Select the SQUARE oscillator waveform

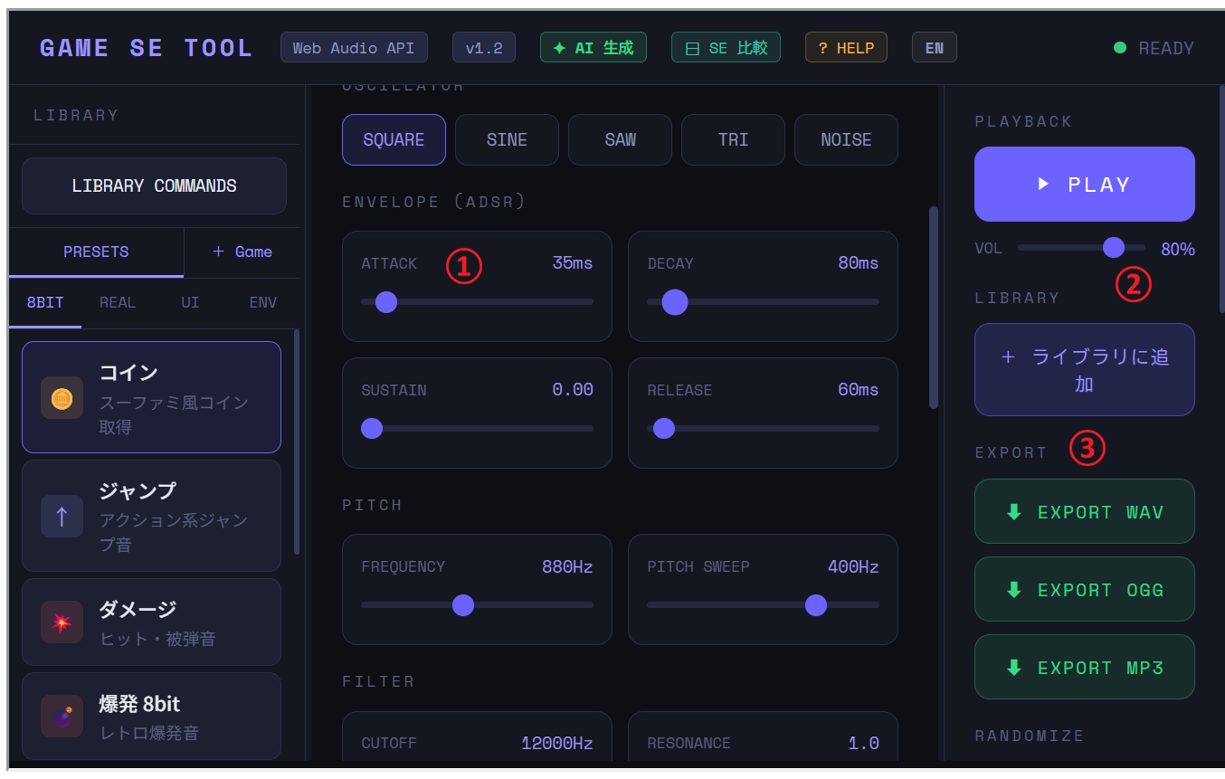(394, 140)
